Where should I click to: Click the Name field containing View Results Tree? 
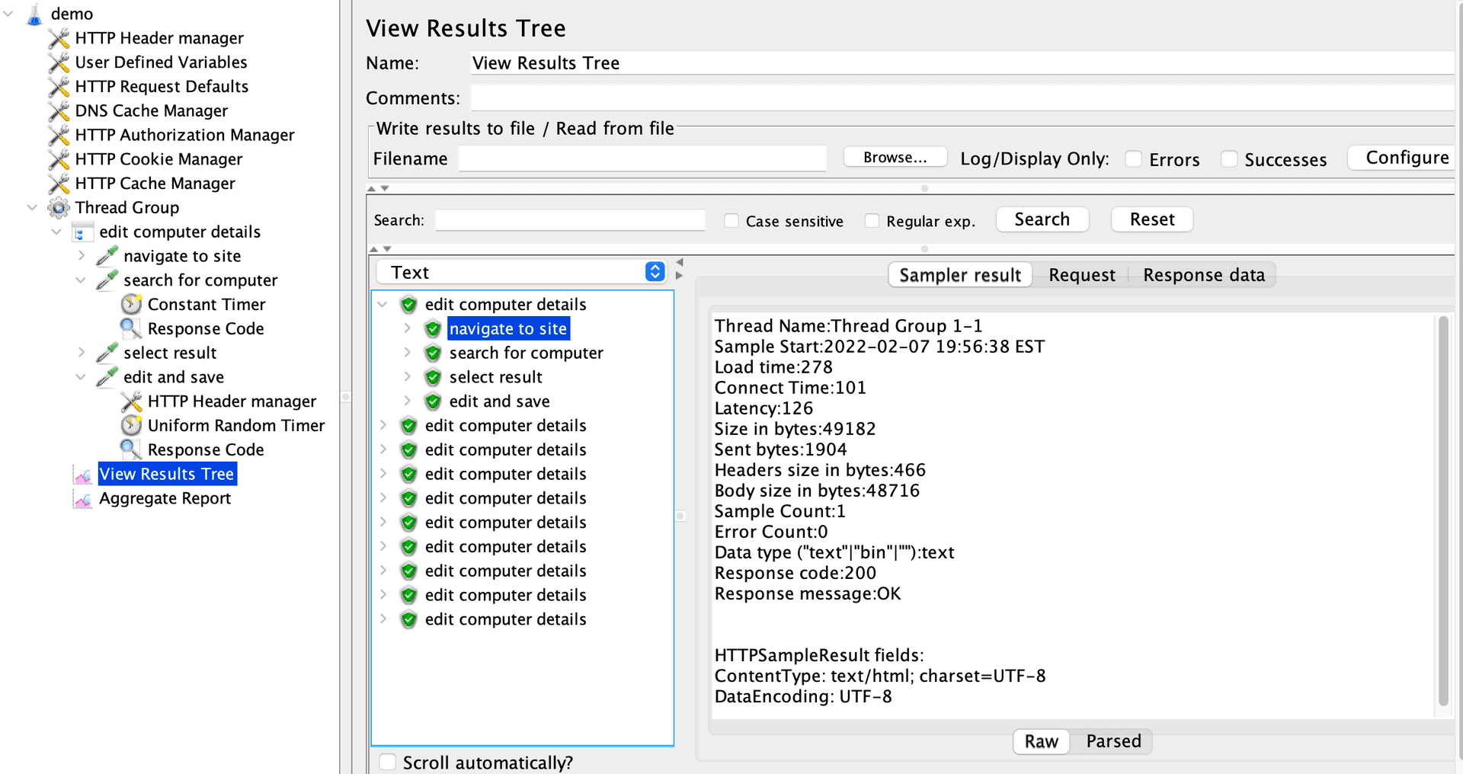click(x=962, y=63)
